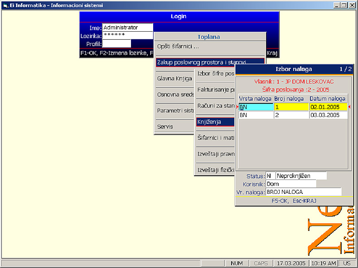This screenshot has height=268, width=358.
Task: Maximize the Ei Informatika window
Action: pyautogui.click(x=345, y=5)
